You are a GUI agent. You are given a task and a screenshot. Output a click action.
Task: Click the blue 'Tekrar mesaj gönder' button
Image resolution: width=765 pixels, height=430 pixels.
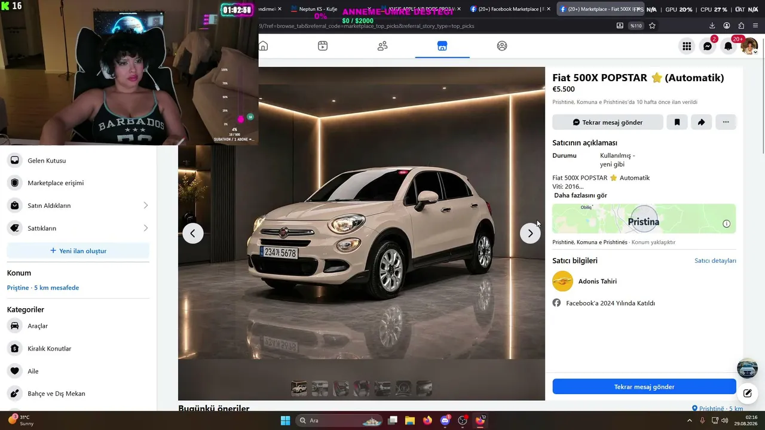(x=644, y=386)
